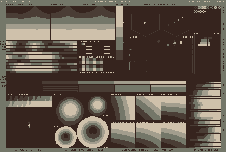Image resolution: width=226 pixels, height=152 pixels.
Task: Click the vertical 'Bri & Saturation' label
Action: click(x=224, y=56)
